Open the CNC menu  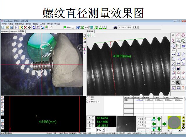(50, 24)
